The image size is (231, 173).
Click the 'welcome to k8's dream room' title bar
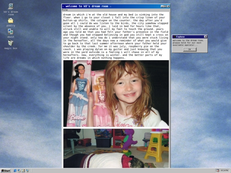coord(116,6)
